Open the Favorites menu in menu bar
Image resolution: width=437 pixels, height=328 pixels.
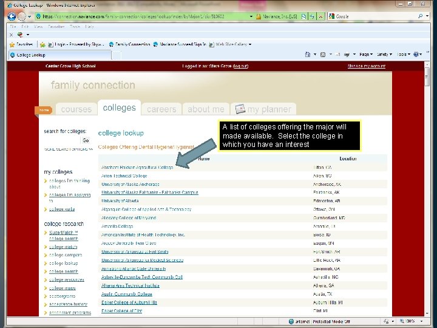[x=56, y=27]
